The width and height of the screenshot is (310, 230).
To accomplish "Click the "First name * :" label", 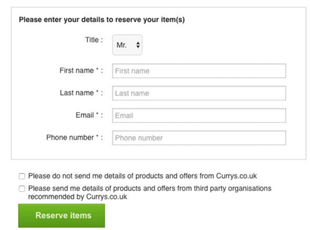I will click(x=81, y=70).
